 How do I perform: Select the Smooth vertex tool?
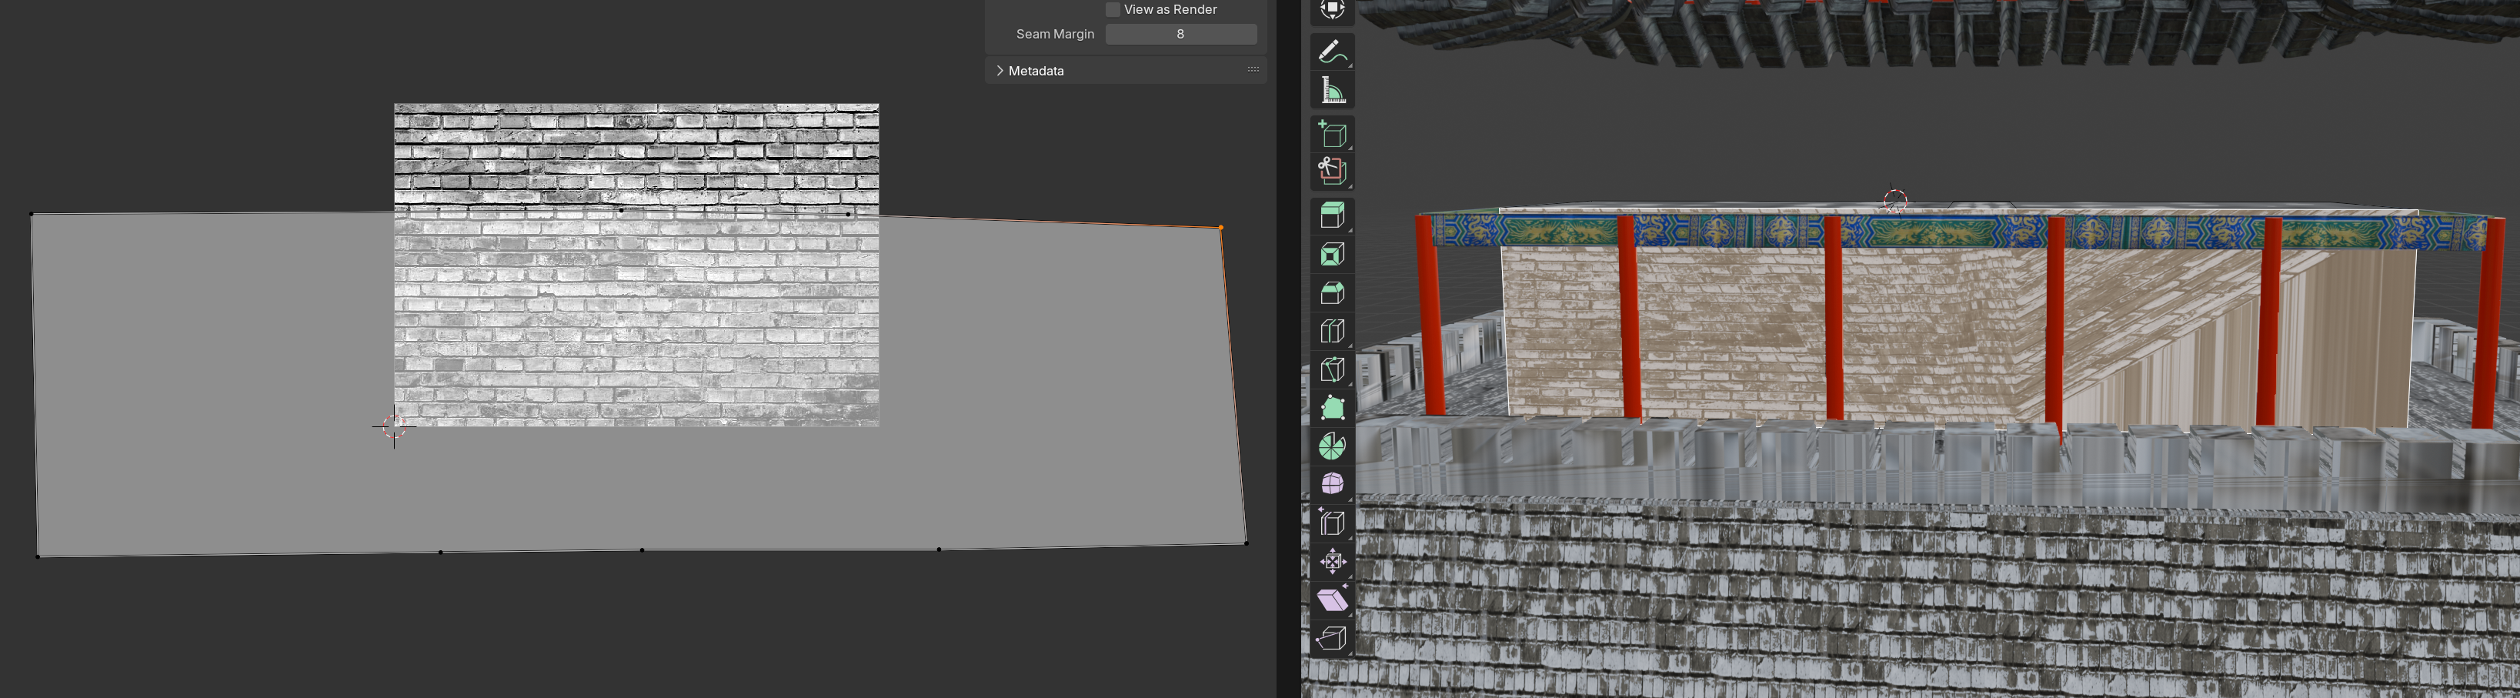pos(1333,482)
